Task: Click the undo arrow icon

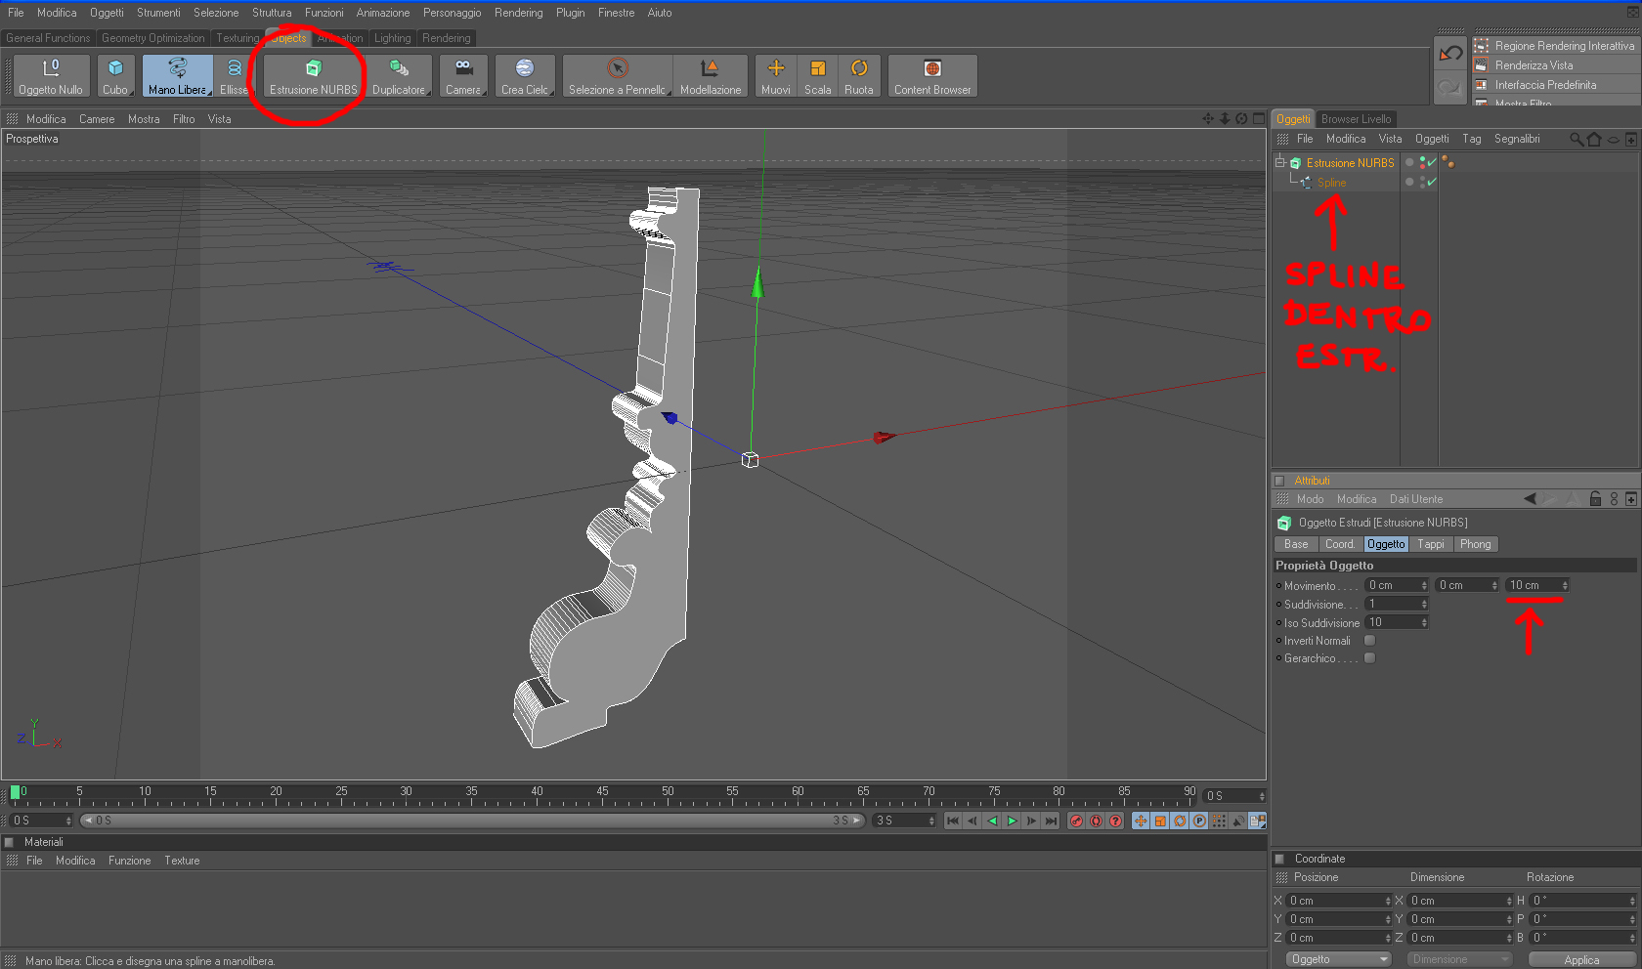Action: (x=1450, y=54)
